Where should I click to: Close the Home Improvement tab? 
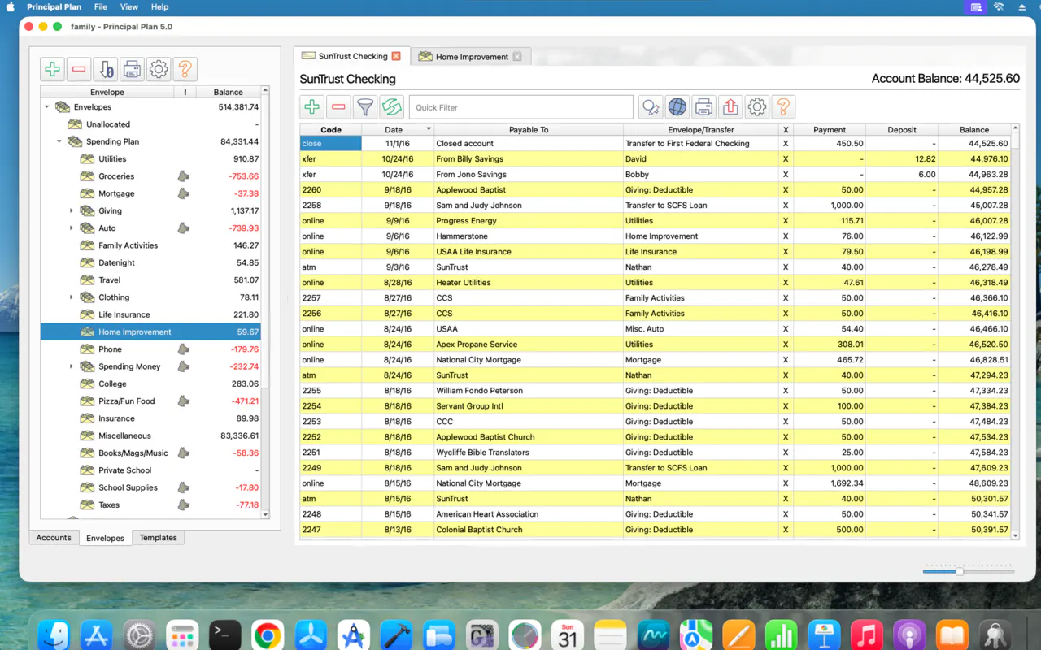[x=517, y=57]
